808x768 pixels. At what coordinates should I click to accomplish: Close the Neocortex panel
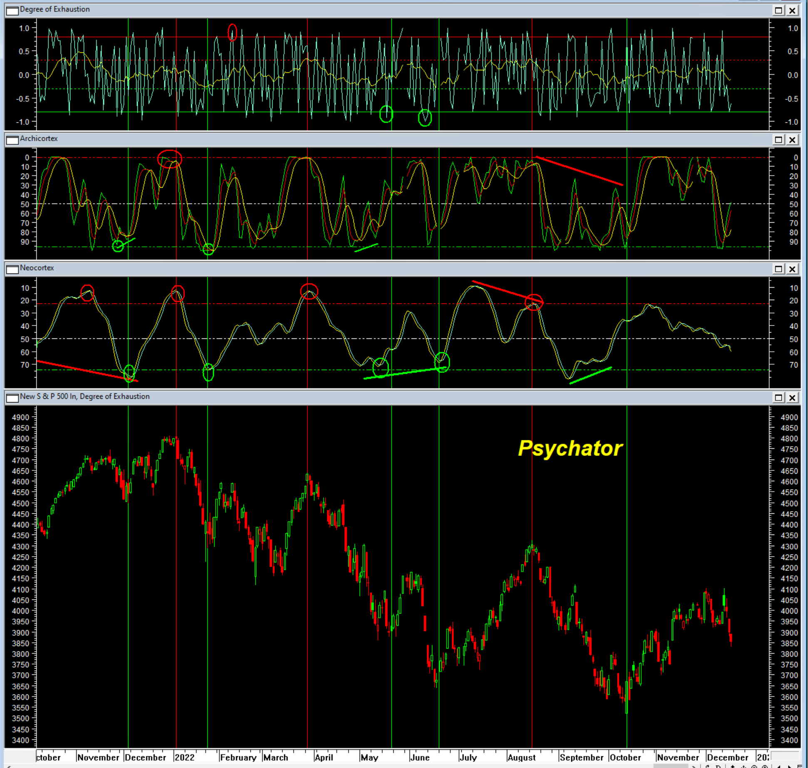coord(793,269)
